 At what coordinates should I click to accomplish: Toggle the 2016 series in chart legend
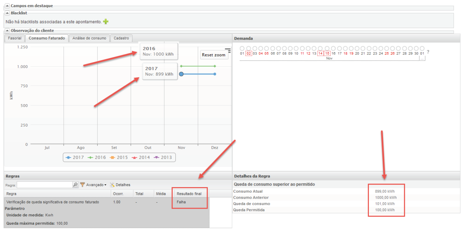pos(96,157)
